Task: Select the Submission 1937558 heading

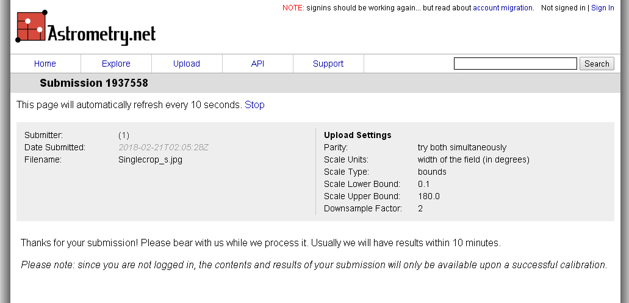Action: click(94, 83)
